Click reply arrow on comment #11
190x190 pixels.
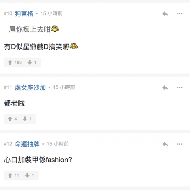(x=165, y=88)
